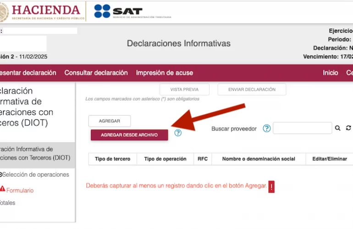Screen dimensions: 353x229
Task: Click Nombre o denominación social column header
Action: [x=259, y=159]
